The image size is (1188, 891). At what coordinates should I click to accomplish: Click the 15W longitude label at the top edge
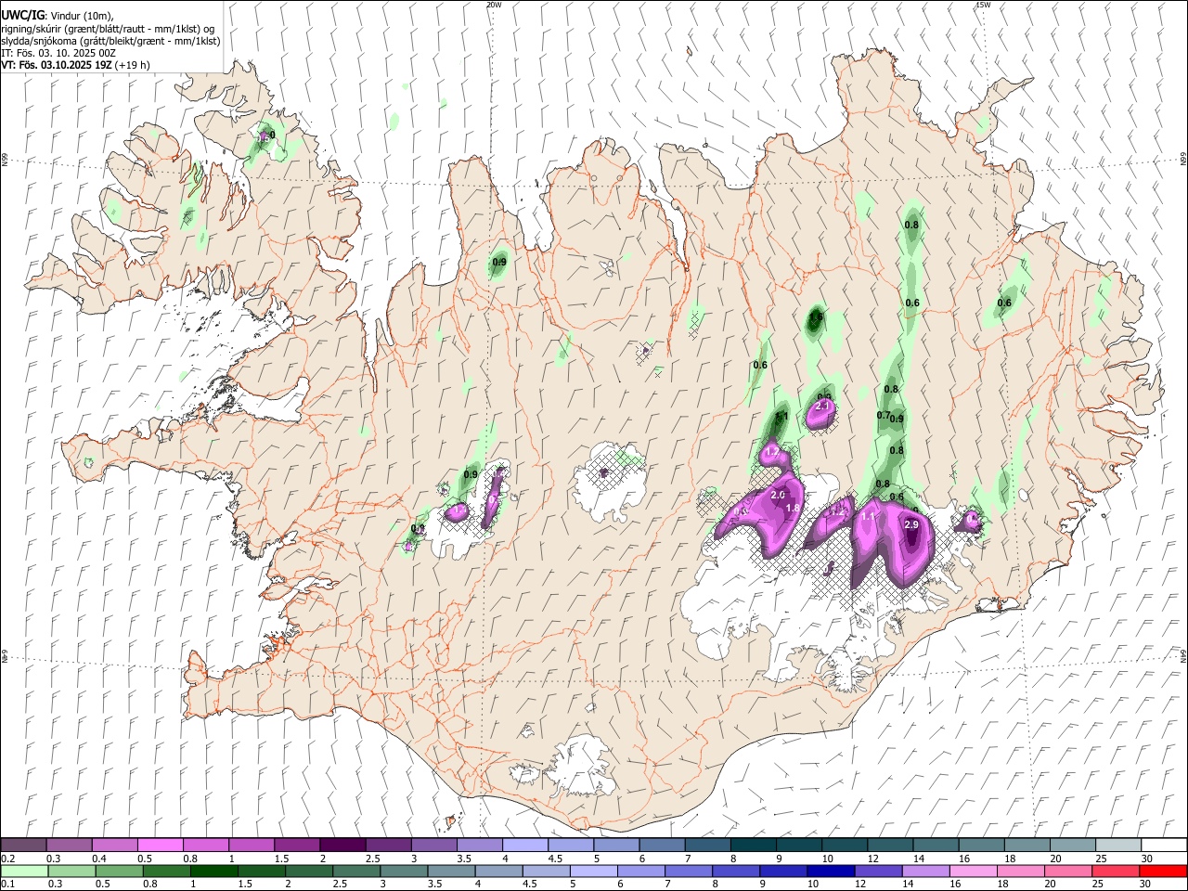click(x=983, y=5)
